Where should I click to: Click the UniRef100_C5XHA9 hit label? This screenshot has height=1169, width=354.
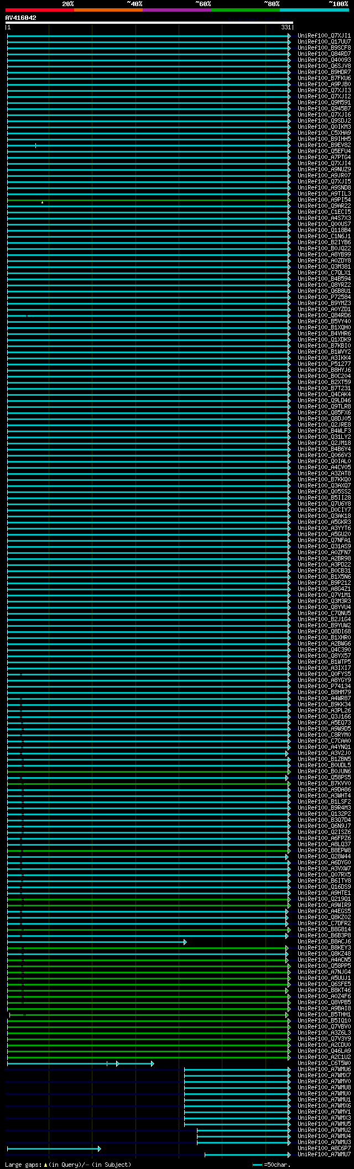click(x=324, y=133)
